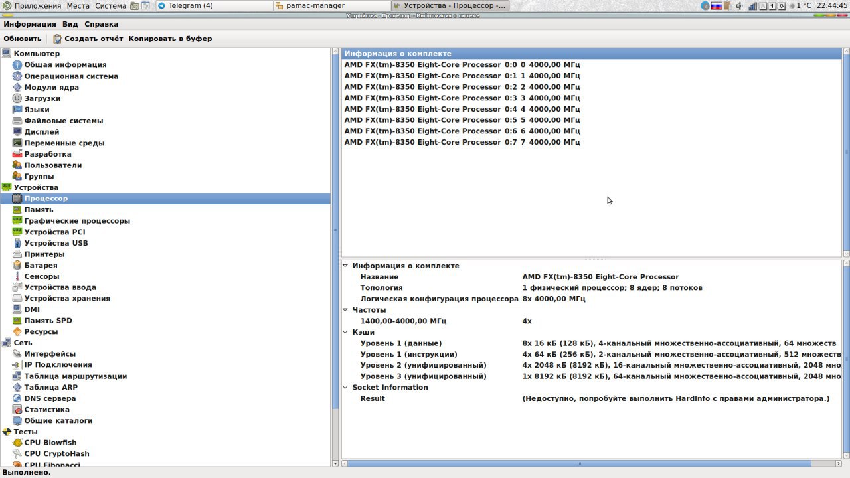Click the CPU CryptoHash benchmark icon

[17, 454]
